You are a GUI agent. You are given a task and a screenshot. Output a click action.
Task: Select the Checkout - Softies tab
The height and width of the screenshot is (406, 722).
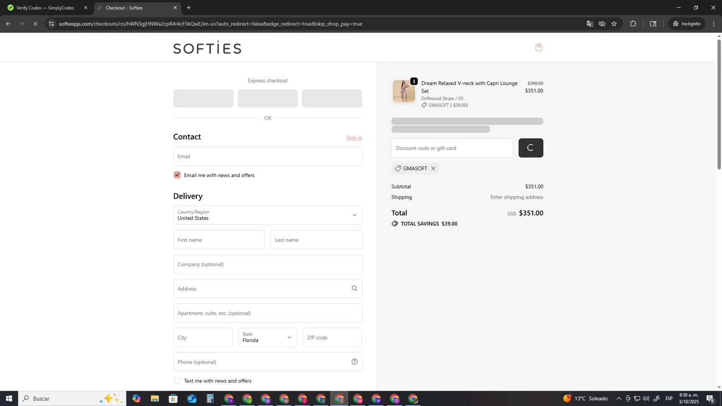(136, 8)
